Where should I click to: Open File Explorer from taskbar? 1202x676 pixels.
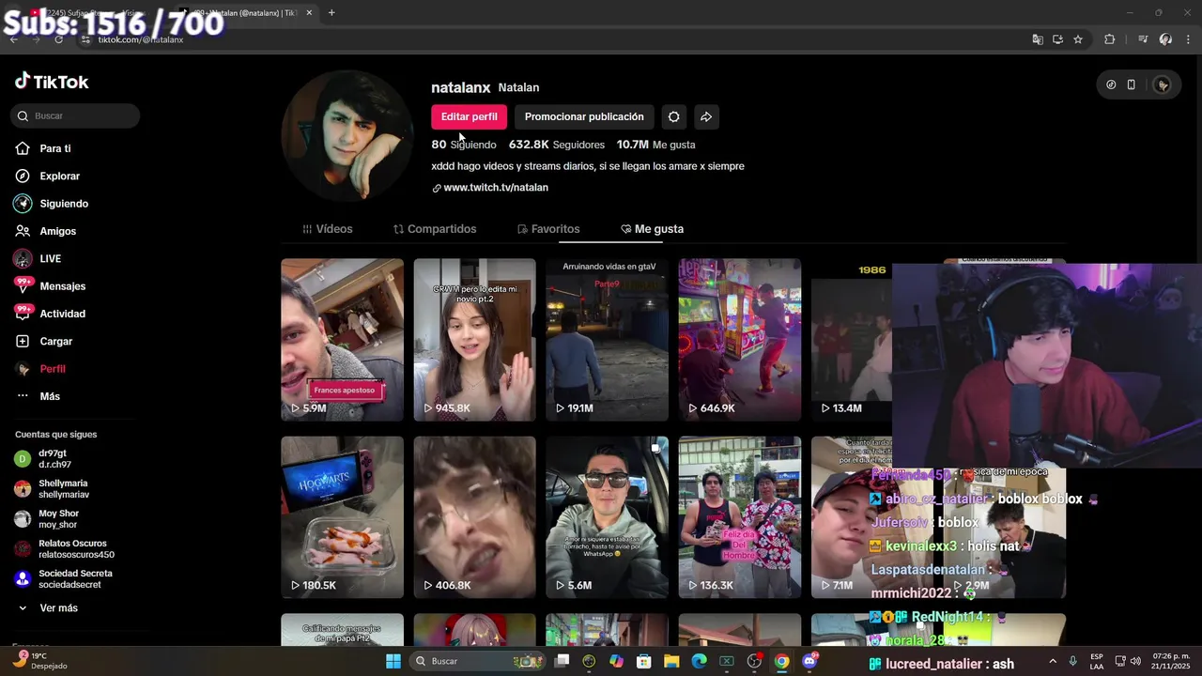click(x=671, y=661)
